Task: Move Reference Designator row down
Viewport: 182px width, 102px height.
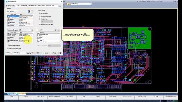Action: click(32, 30)
